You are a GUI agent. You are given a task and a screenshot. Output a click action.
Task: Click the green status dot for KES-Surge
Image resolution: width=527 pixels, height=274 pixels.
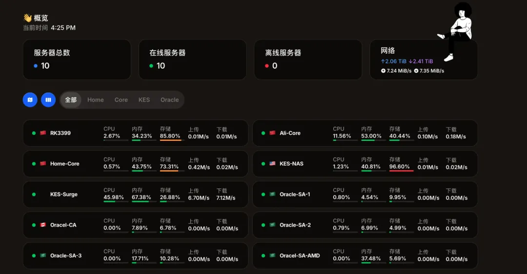point(34,195)
